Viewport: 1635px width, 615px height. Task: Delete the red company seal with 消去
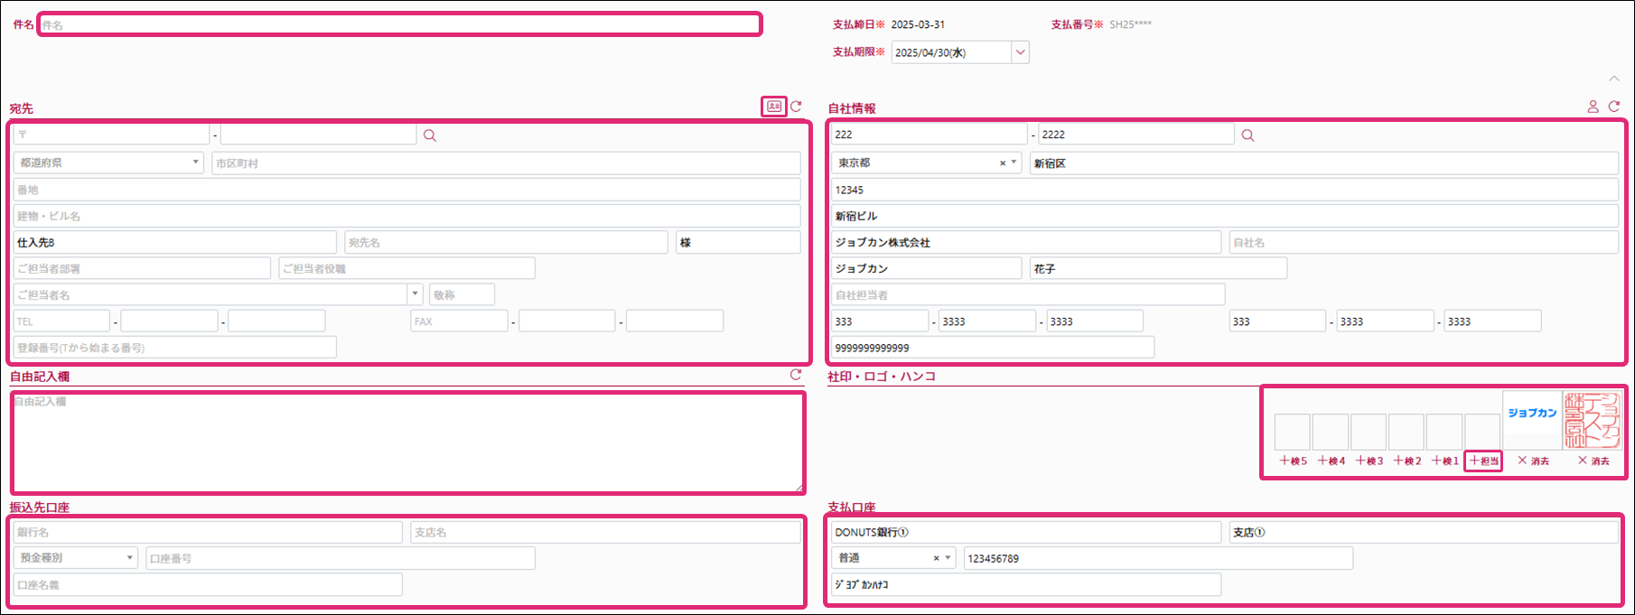click(1593, 461)
